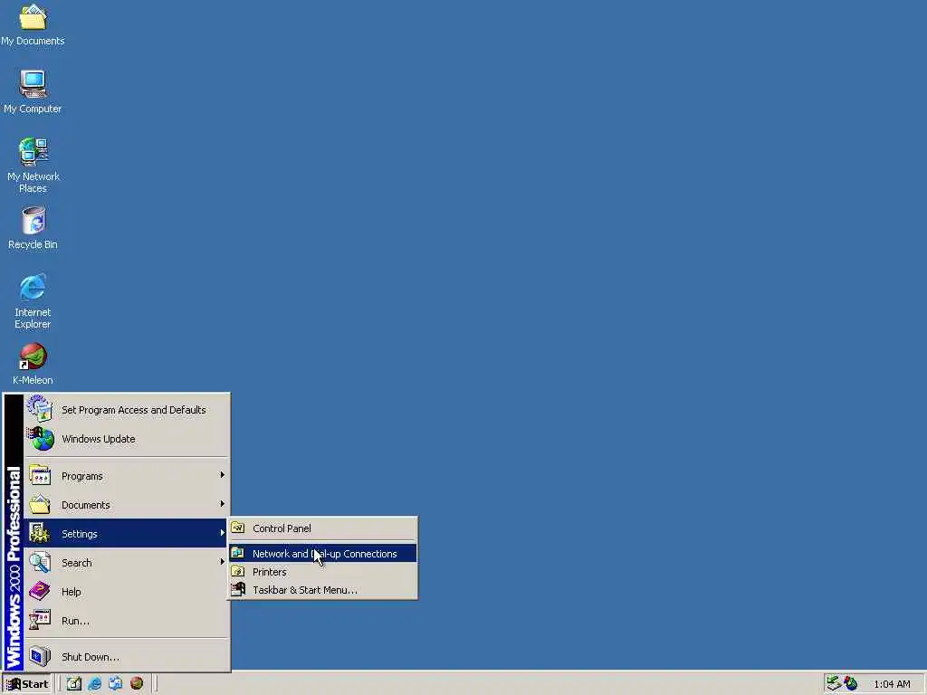Click the Start button
Viewport: 927px width, 695px height.
click(27, 684)
